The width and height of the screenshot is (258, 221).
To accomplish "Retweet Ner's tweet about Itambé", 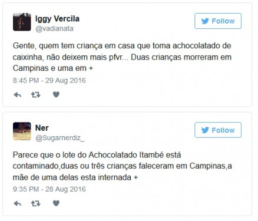I will pos(35,203).
